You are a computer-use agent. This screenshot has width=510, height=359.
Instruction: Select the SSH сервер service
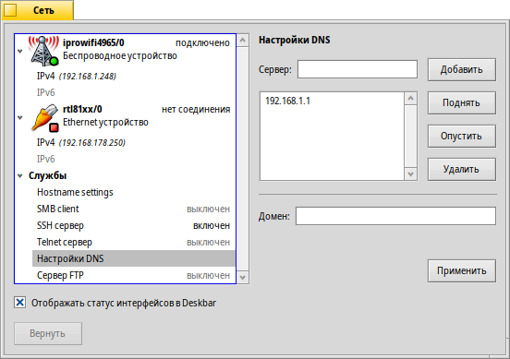[133, 225]
